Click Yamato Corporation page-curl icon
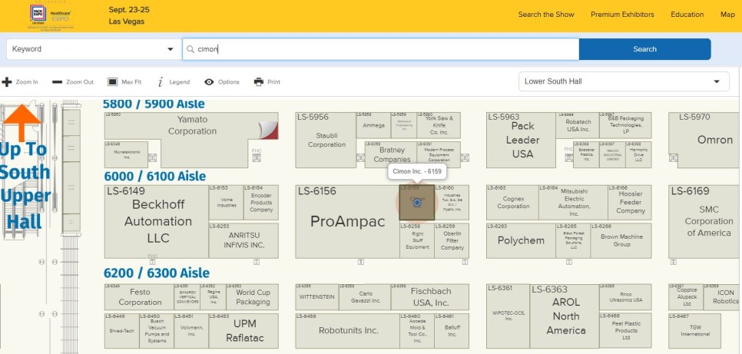Image resolution: width=742 pixels, height=354 pixels. click(268, 130)
